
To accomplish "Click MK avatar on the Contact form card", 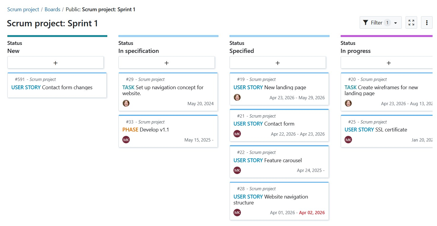I will (x=237, y=134).
